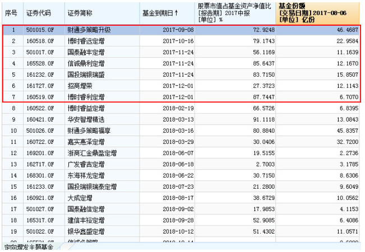Screen dimensions: 365x252
Task: Click security code 501017.OF
Action: (x=40, y=52)
